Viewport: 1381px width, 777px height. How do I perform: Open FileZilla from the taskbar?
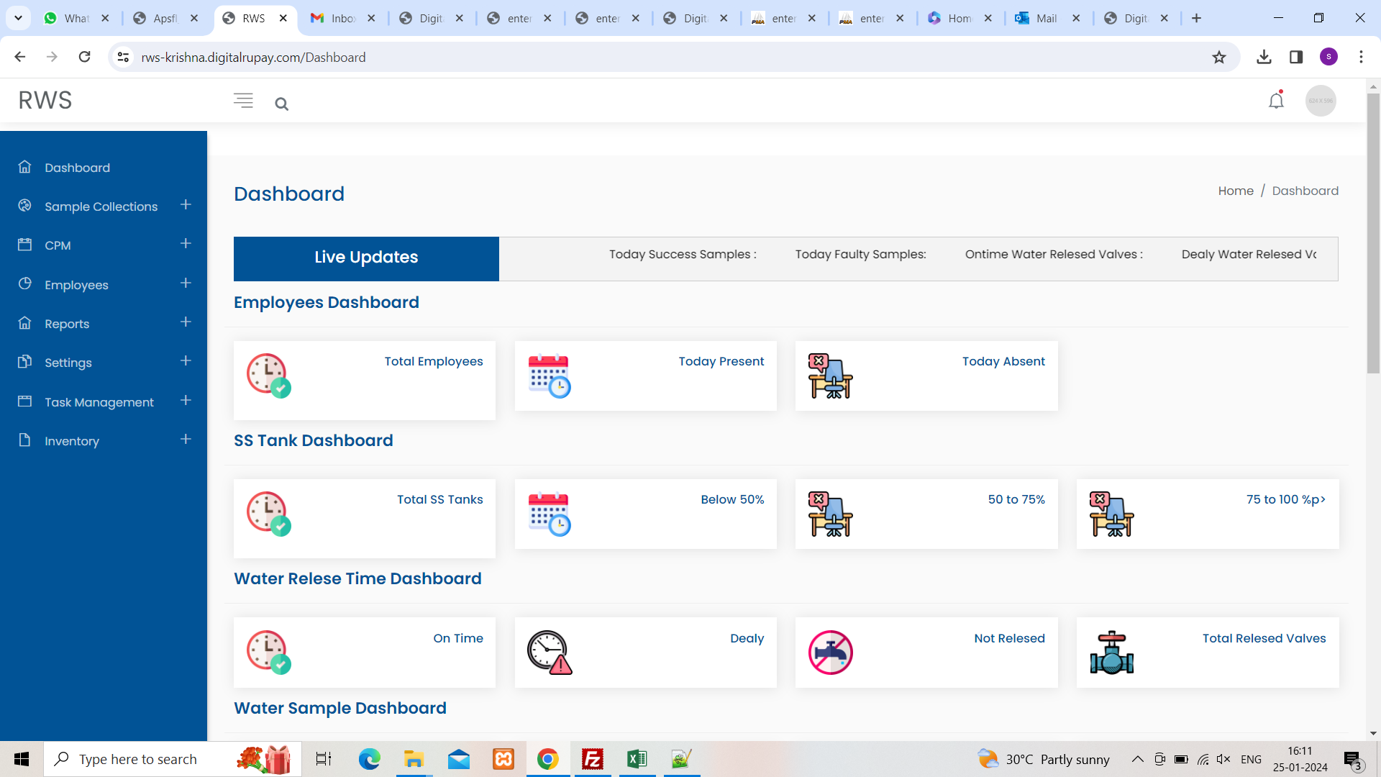pyautogui.click(x=592, y=759)
